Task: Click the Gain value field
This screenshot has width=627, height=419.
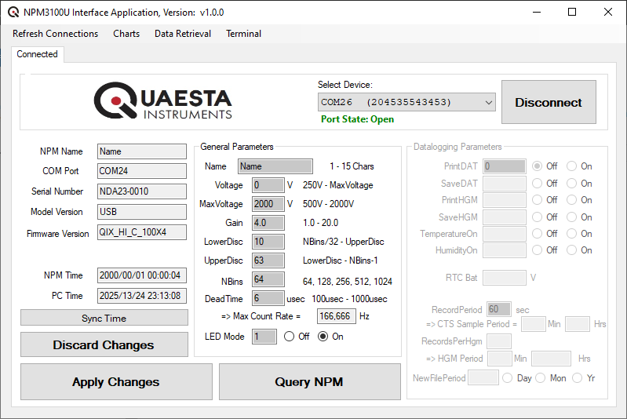Action: click(268, 223)
